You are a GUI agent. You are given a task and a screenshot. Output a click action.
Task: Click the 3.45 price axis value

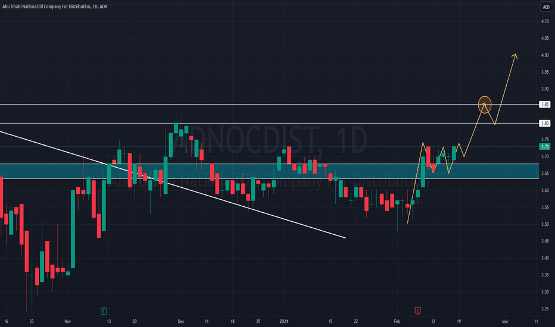point(545,241)
